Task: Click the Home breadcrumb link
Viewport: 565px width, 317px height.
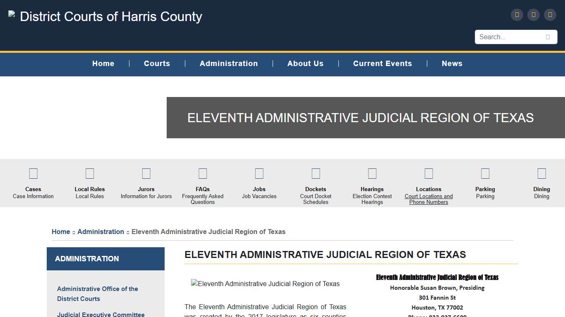Action: coord(61,232)
